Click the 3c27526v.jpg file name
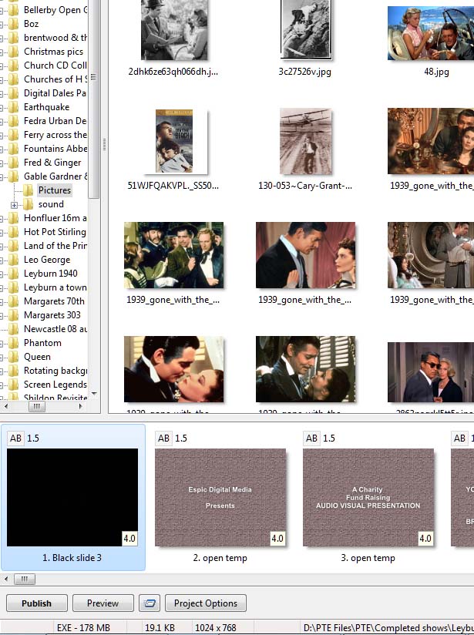This screenshot has width=474, height=635. [304, 72]
